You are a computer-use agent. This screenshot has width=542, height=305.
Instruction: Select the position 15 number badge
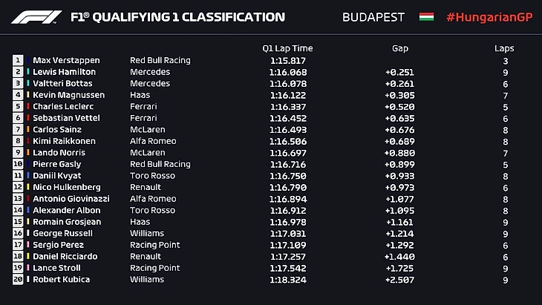tap(18, 222)
